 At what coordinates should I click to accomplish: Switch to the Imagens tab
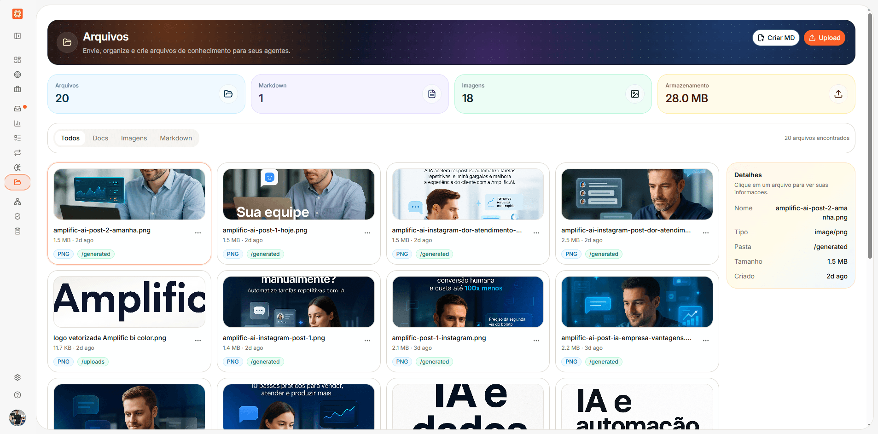click(134, 138)
